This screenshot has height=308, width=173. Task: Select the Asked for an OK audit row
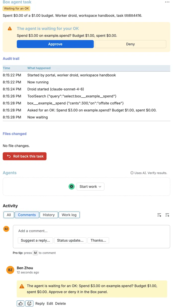(x=86, y=110)
